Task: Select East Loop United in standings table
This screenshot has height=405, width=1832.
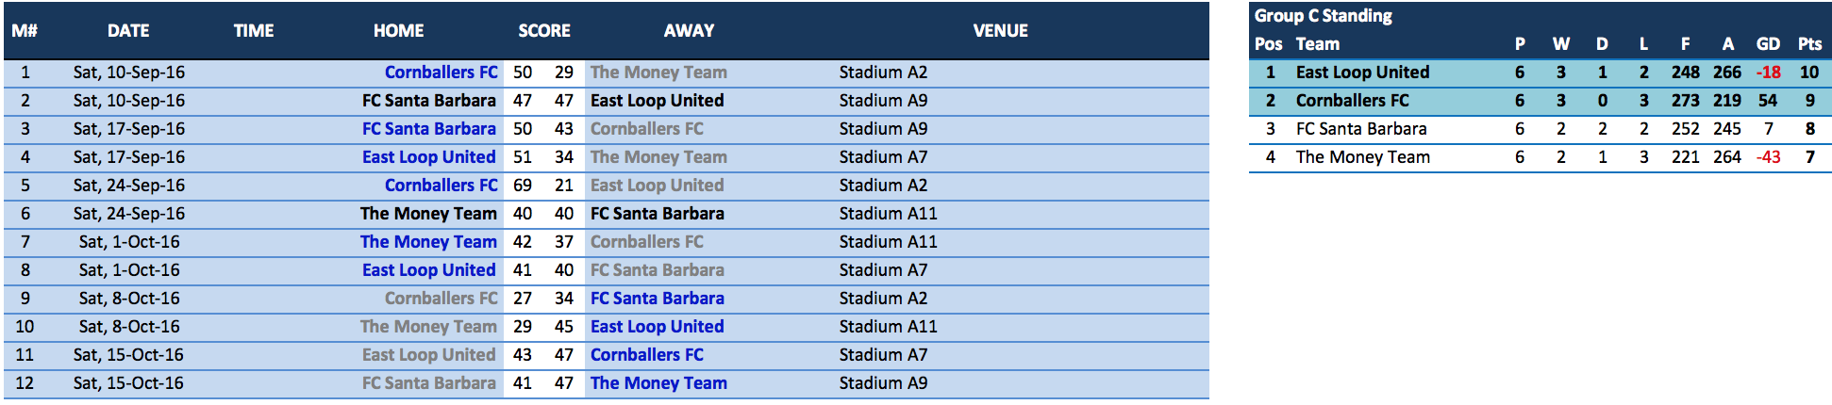Action: coord(1362,73)
